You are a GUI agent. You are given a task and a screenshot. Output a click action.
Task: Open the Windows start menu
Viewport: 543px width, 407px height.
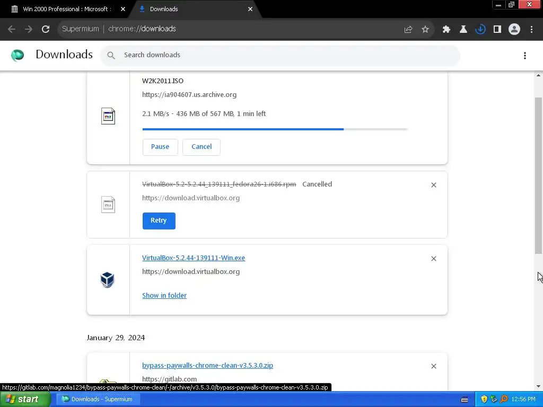(24, 400)
